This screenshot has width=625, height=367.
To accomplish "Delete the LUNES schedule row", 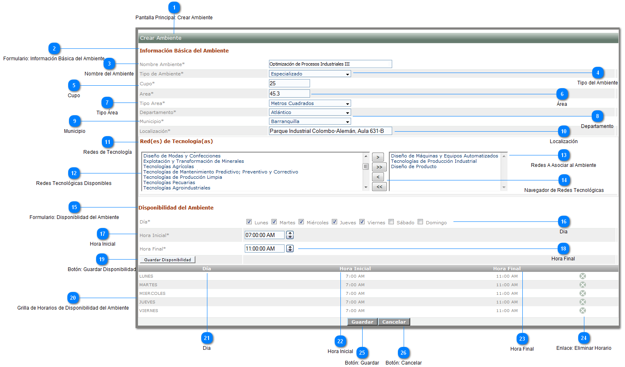I will click(x=582, y=276).
